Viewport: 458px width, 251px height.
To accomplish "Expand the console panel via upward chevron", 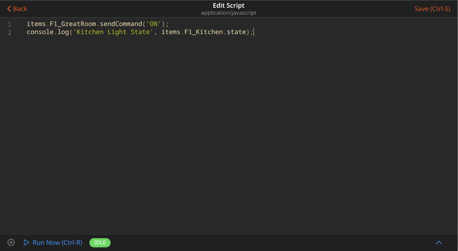I will [x=439, y=242].
